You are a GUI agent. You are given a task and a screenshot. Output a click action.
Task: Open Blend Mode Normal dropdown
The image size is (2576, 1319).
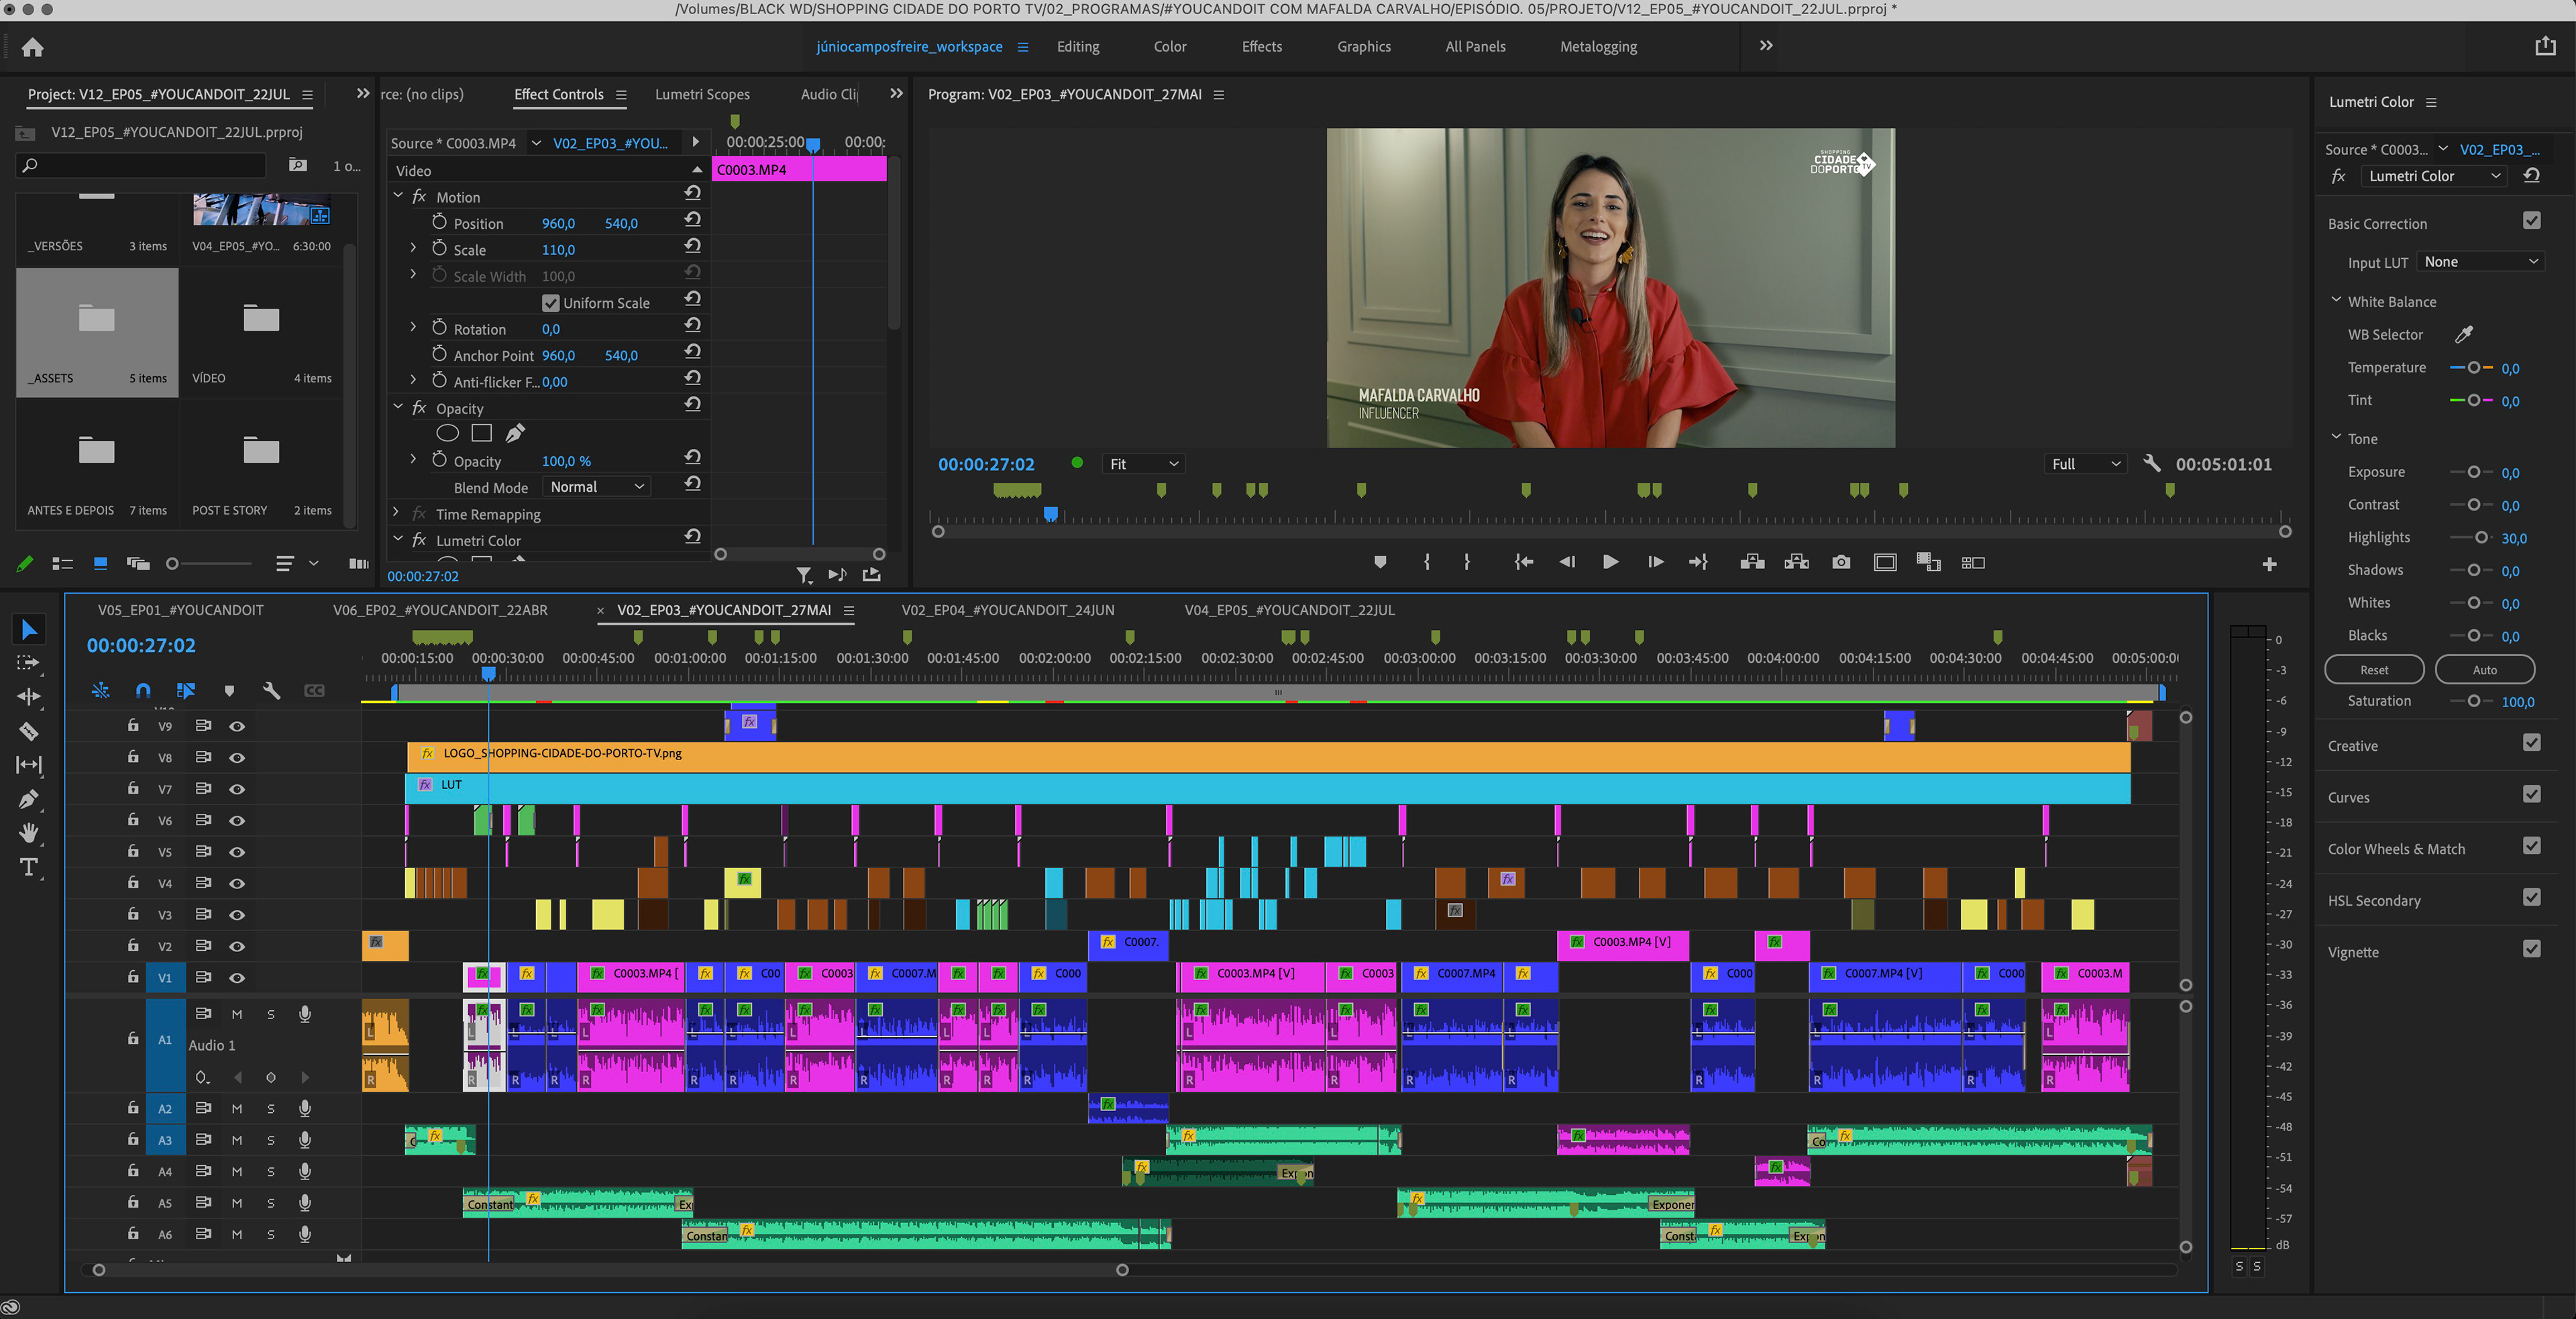point(597,486)
